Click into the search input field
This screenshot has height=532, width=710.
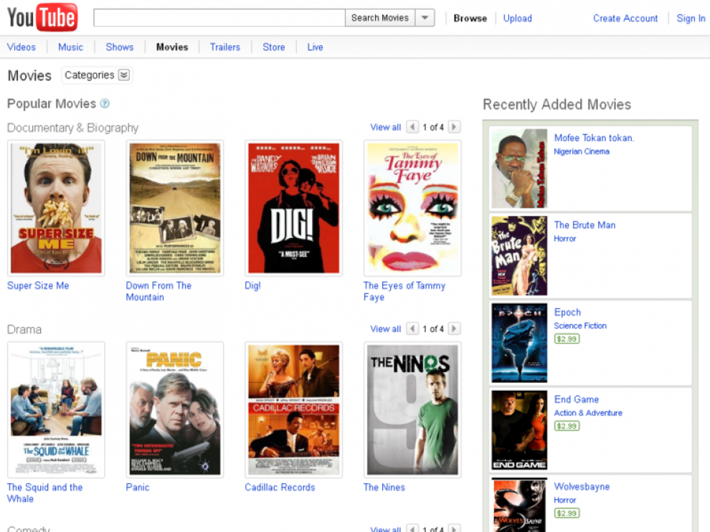click(219, 18)
